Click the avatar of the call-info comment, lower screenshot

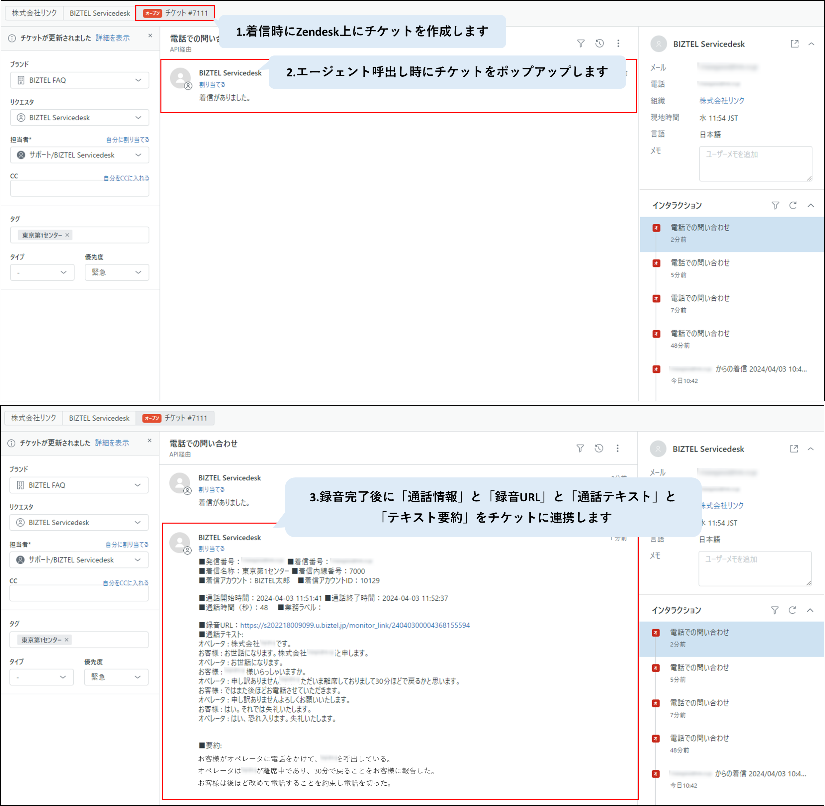[x=180, y=543]
